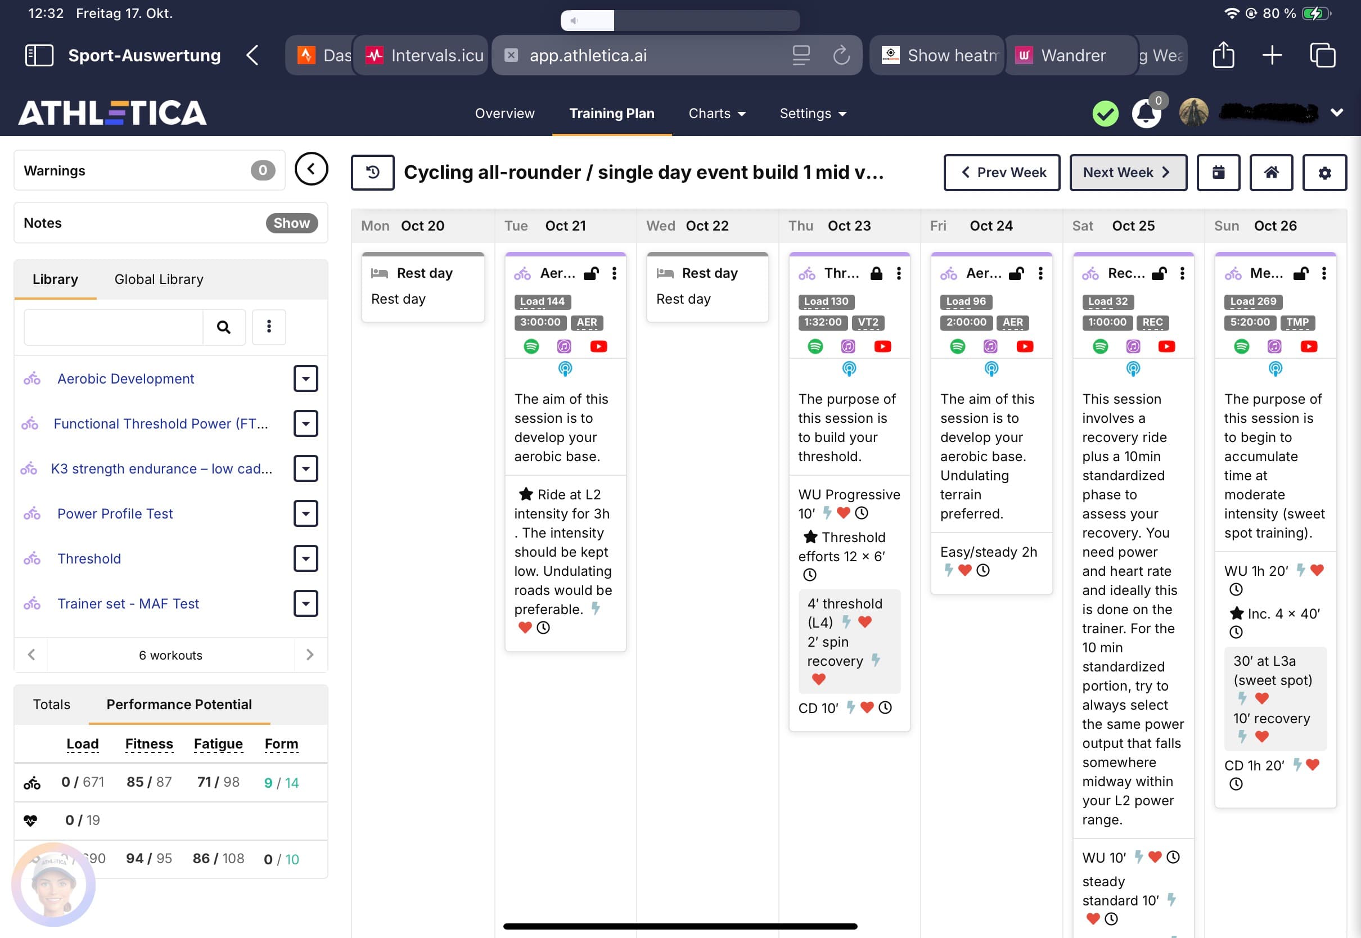Open YouTube link on Thursday's threshold session
The width and height of the screenshot is (1361, 938).
pos(882,346)
